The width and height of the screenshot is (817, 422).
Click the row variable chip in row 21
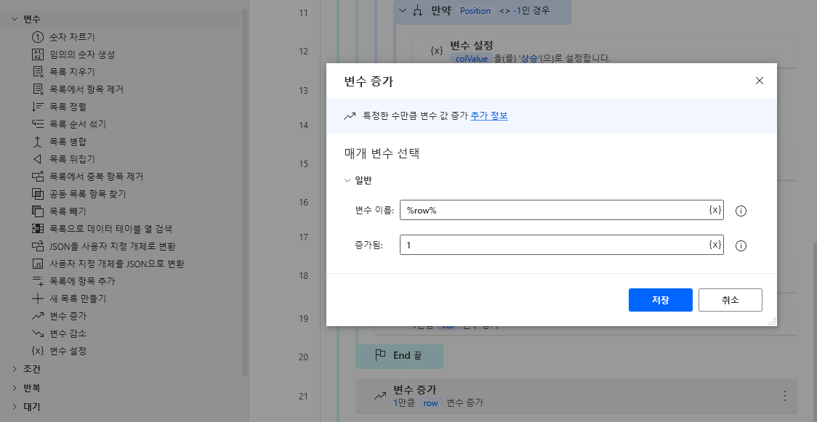point(430,402)
